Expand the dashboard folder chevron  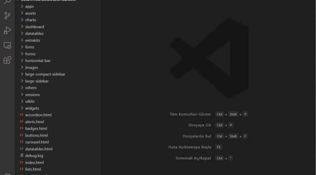(22, 27)
